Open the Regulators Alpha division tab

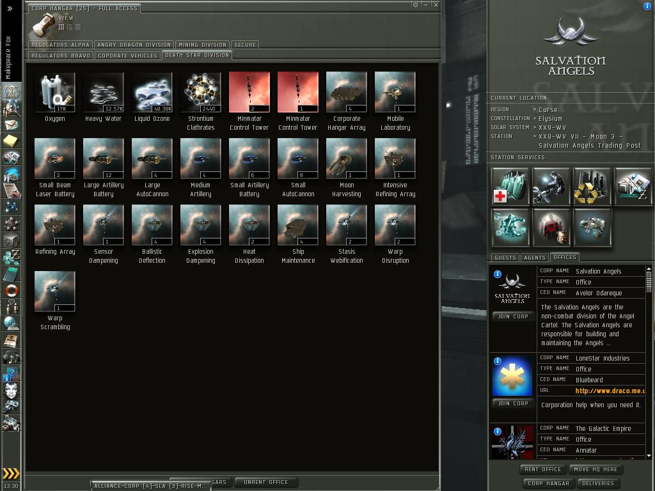(x=61, y=45)
